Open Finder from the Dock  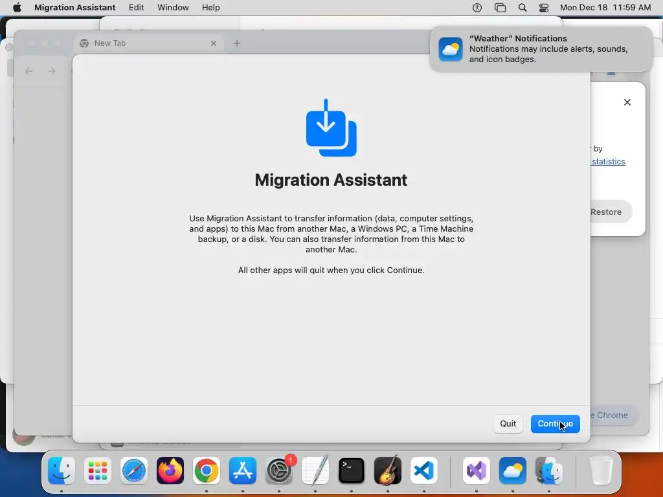tap(62, 470)
